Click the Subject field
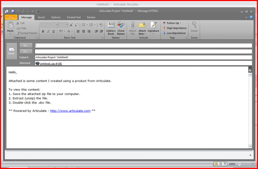Screen dimensions: 258x169 143,57
